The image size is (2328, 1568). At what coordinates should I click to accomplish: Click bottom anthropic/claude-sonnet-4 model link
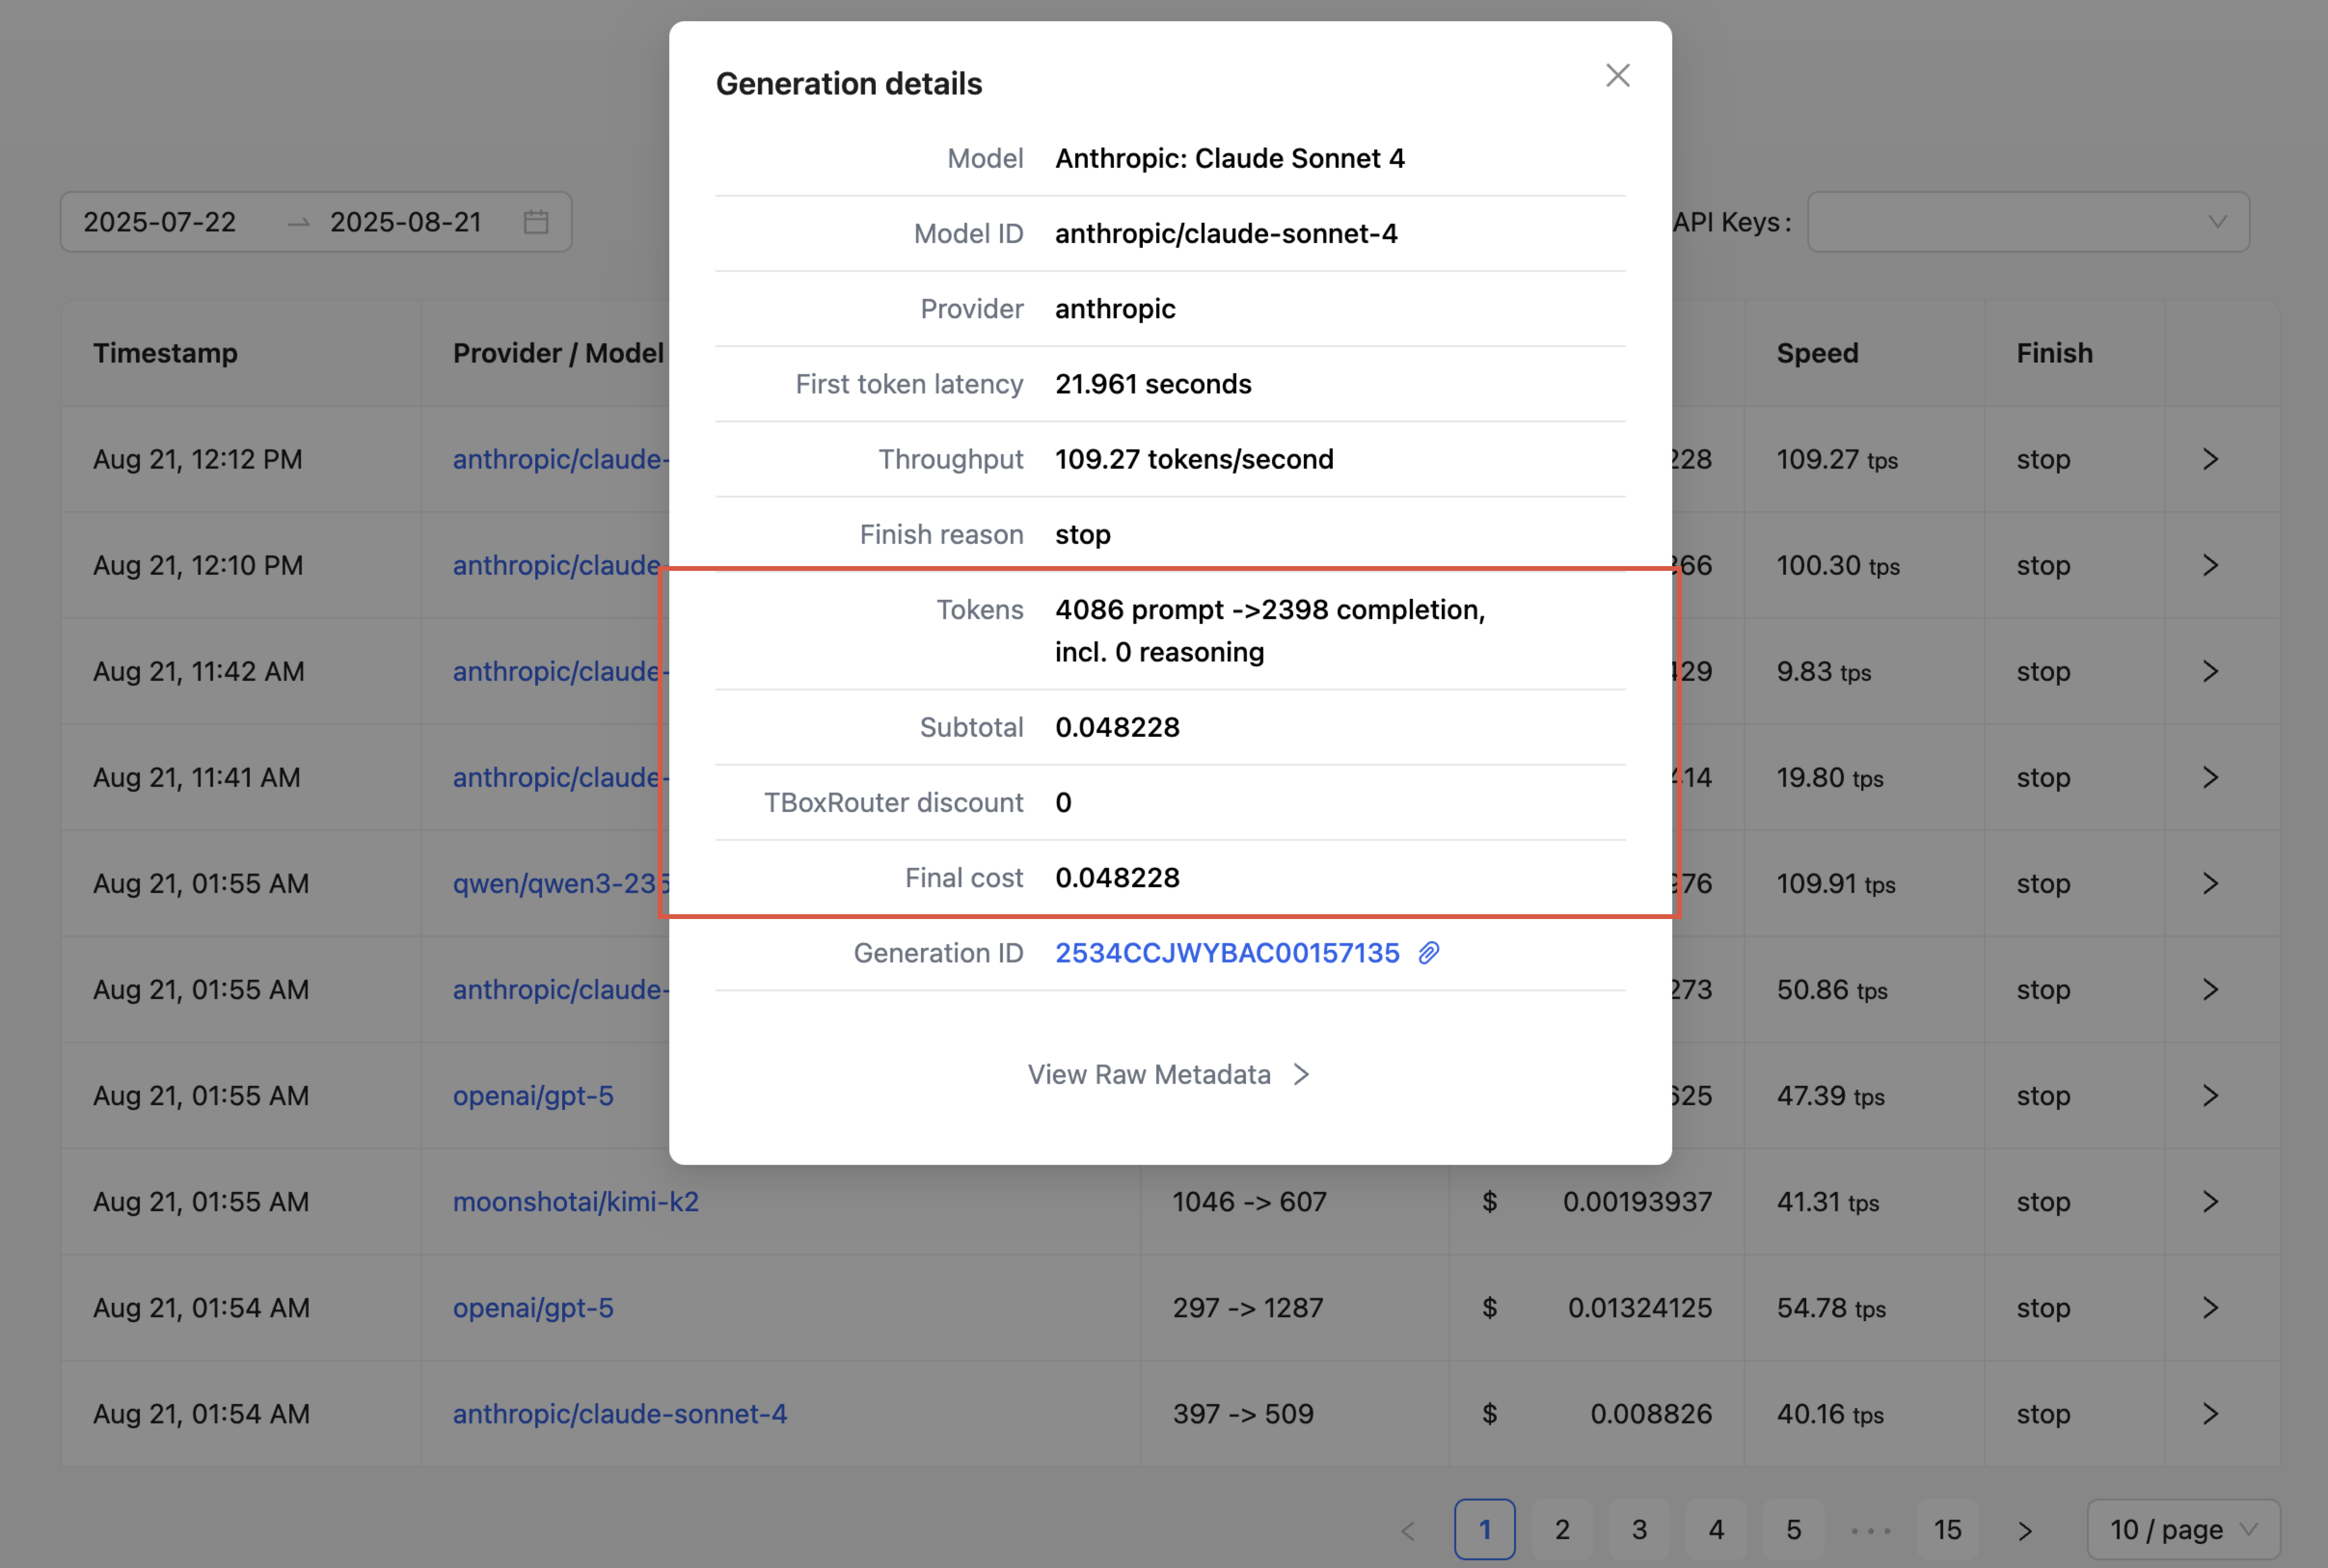[619, 1414]
